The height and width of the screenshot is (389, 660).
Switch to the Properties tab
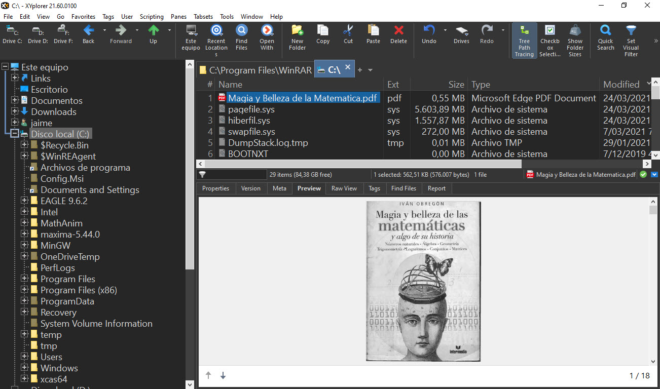point(215,188)
